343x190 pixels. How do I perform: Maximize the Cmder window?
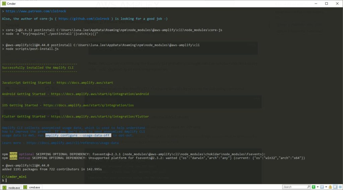(x=326, y=3)
